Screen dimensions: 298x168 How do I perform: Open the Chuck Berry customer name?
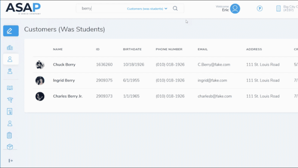coord(64,65)
